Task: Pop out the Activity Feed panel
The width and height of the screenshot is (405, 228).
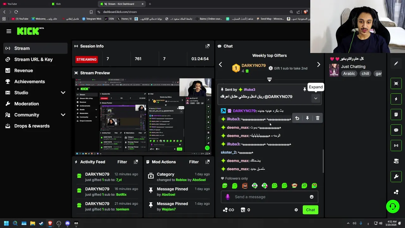Action: (136, 162)
